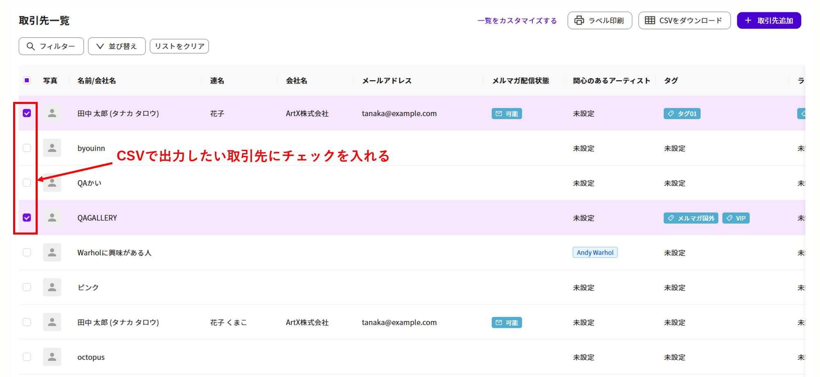Check the octopus row checkbox
Screen dimensions: 820x377
point(27,357)
